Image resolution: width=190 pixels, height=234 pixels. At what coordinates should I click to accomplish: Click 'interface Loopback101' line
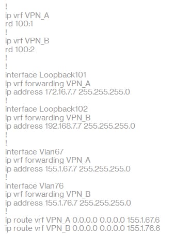[45, 75]
